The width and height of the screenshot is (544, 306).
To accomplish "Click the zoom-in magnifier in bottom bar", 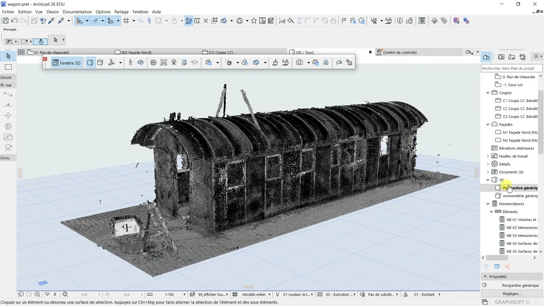I will pos(37,294).
